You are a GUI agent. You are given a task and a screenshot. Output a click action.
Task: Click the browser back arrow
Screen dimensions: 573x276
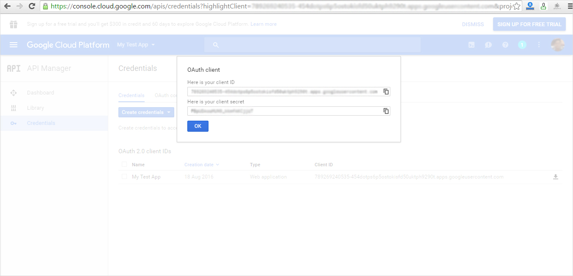pyautogui.click(x=7, y=6)
